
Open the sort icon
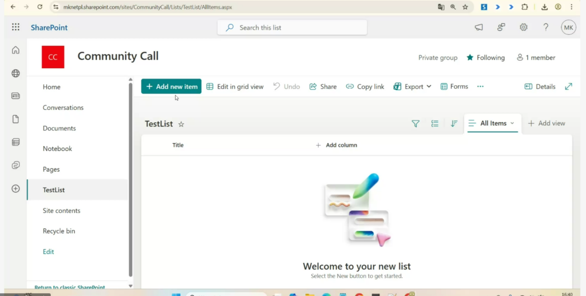[454, 123]
